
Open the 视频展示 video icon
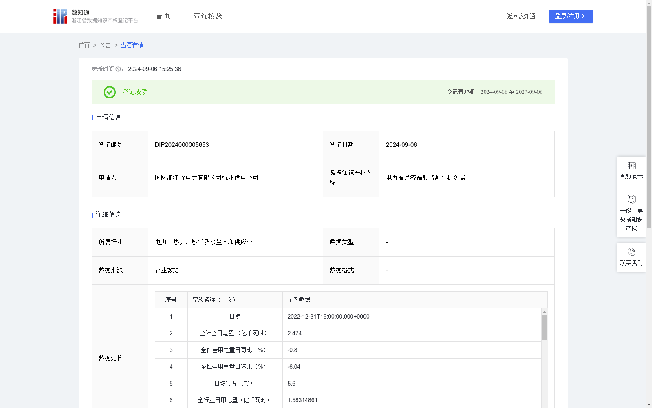[632, 166]
